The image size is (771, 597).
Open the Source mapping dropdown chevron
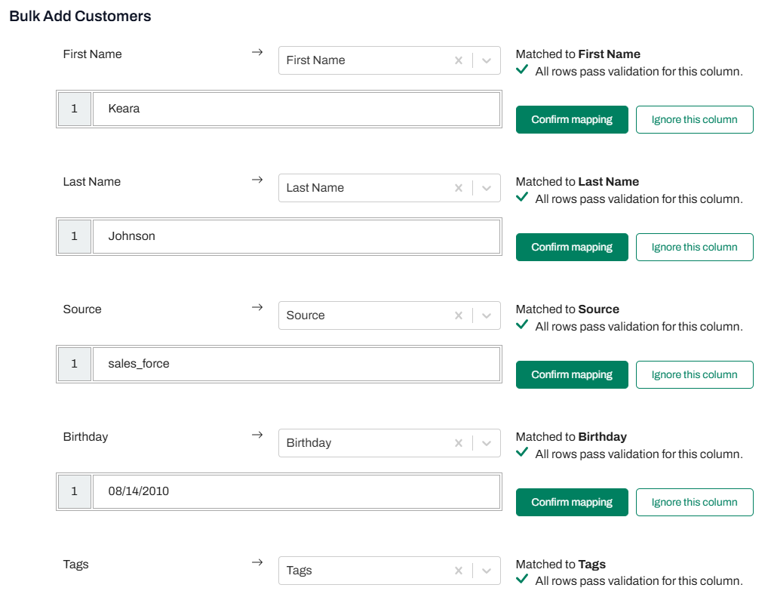(x=487, y=315)
